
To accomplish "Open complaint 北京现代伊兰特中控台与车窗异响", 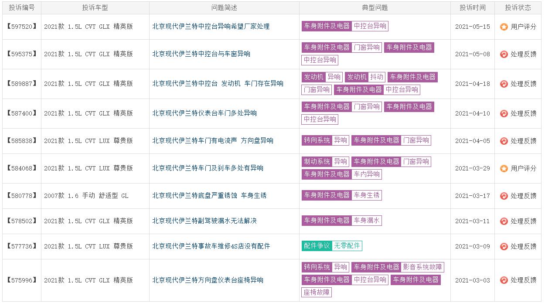I will tap(201, 54).
